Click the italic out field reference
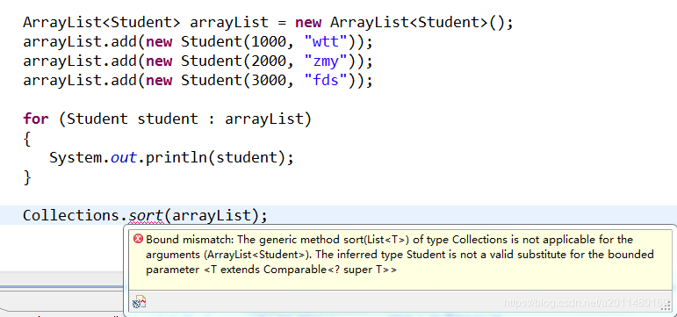The width and height of the screenshot is (677, 317). coord(124,157)
